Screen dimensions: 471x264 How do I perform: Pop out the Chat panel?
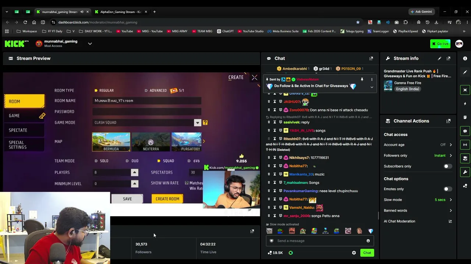[371, 58]
